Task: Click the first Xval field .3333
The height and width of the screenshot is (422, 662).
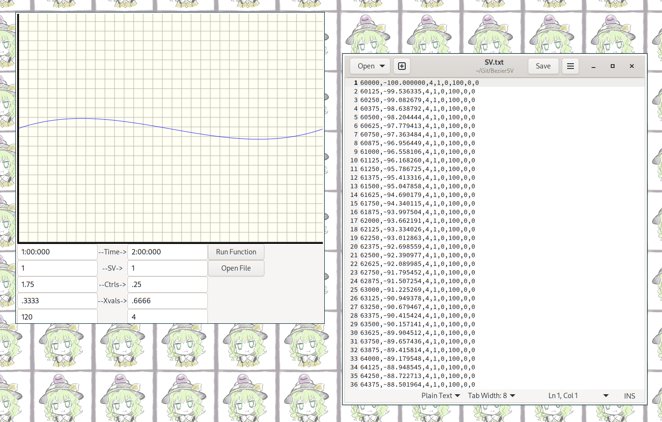Action: [x=57, y=301]
